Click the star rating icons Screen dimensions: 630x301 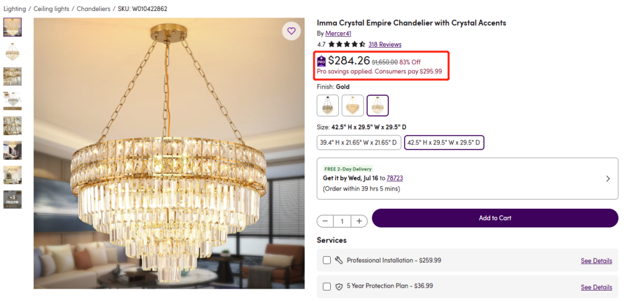click(x=346, y=44)
